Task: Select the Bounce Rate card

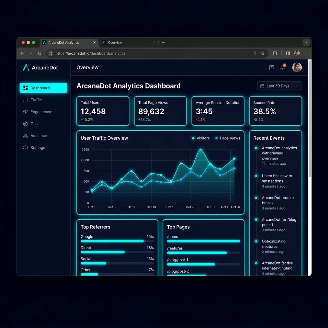Action: pyautogui.click(x=275, y=111)
